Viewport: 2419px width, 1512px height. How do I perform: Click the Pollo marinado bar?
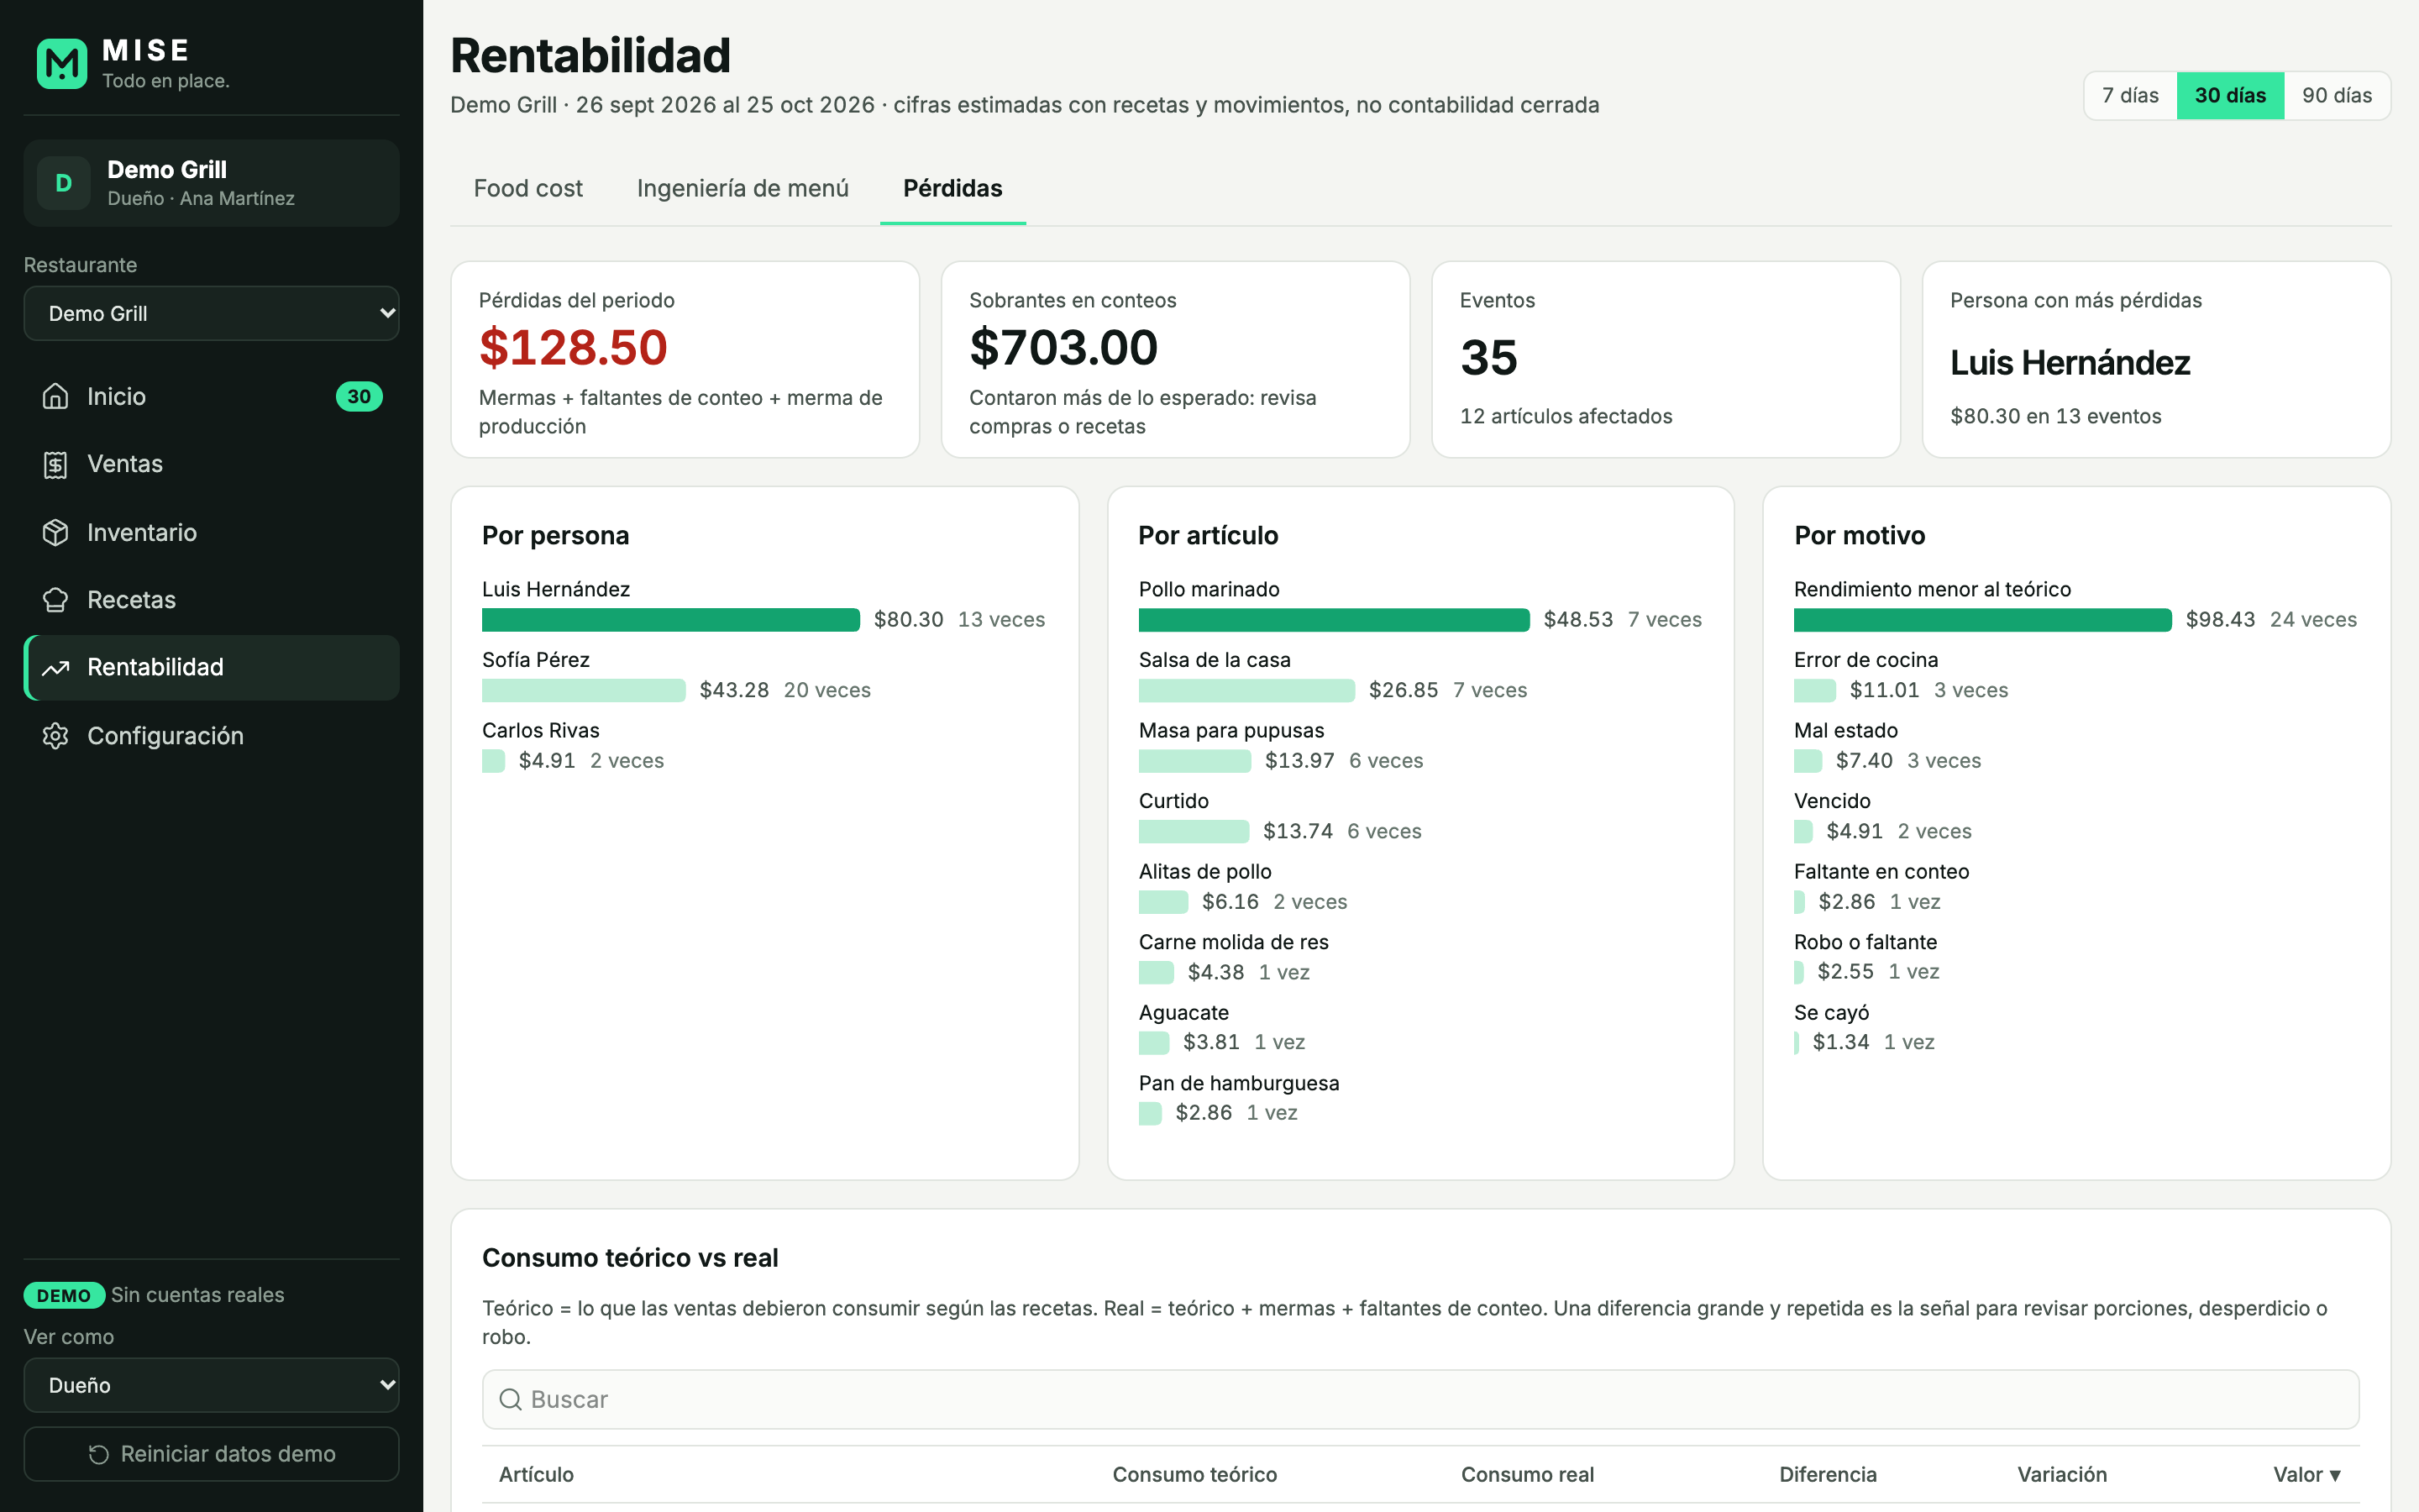click(1334, 620)
